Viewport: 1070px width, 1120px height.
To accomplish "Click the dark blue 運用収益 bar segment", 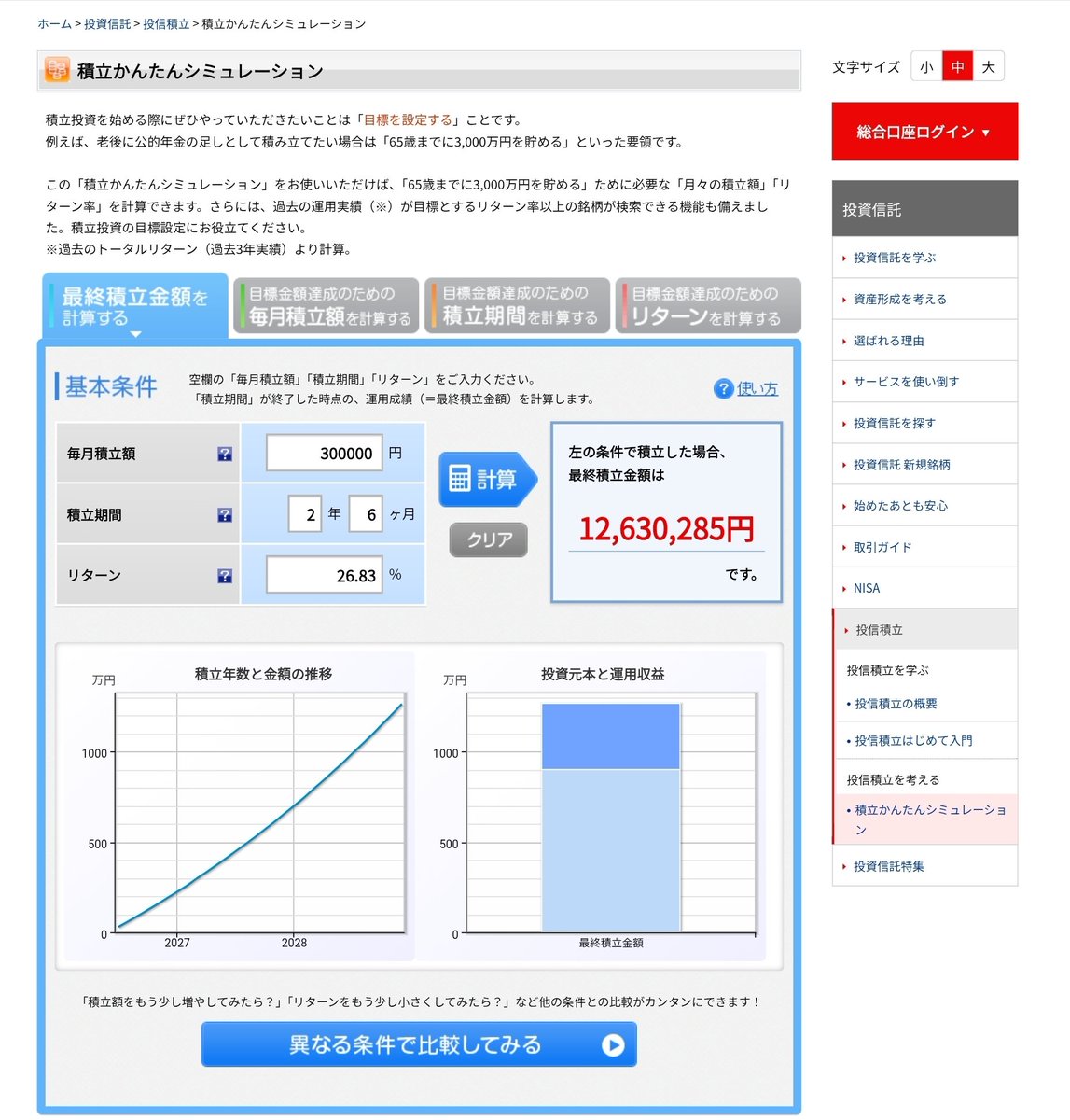I will tap(611, 736).
